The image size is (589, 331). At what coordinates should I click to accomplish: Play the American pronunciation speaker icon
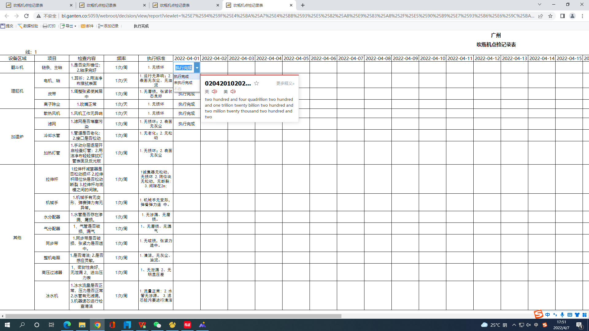(233, 92)
